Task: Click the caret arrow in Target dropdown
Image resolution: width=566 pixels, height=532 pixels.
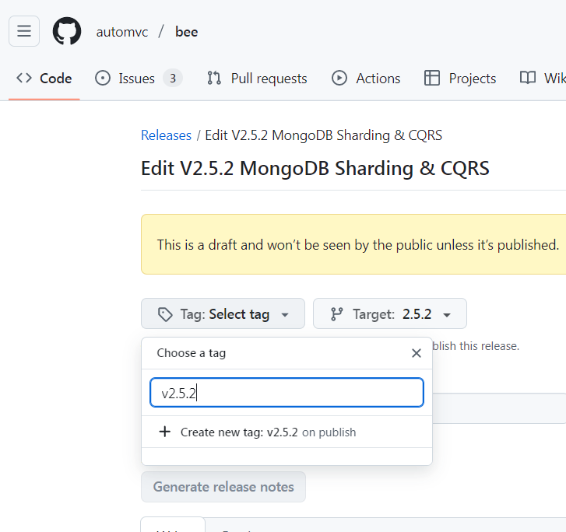Action: (x=447, y=315)
